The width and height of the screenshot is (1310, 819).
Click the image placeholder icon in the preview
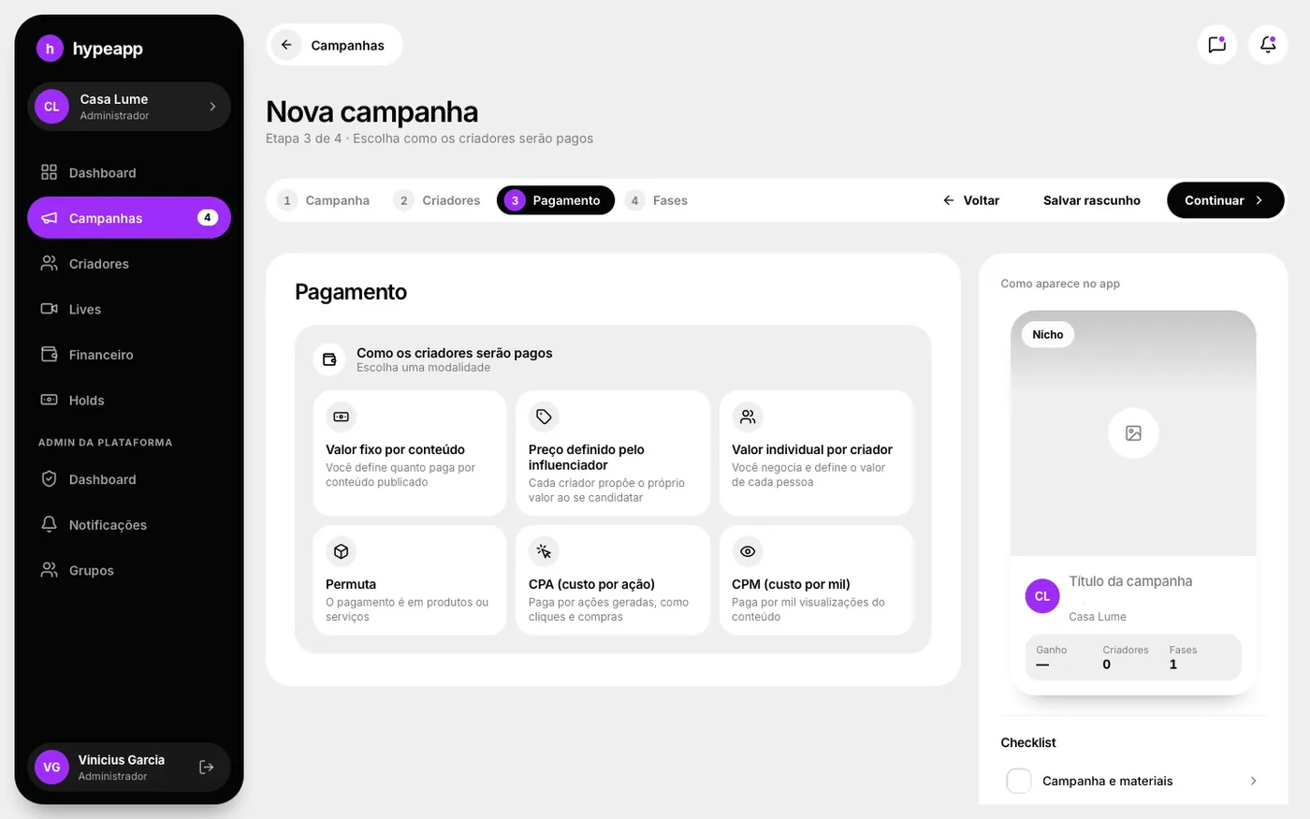(1133, 433)
